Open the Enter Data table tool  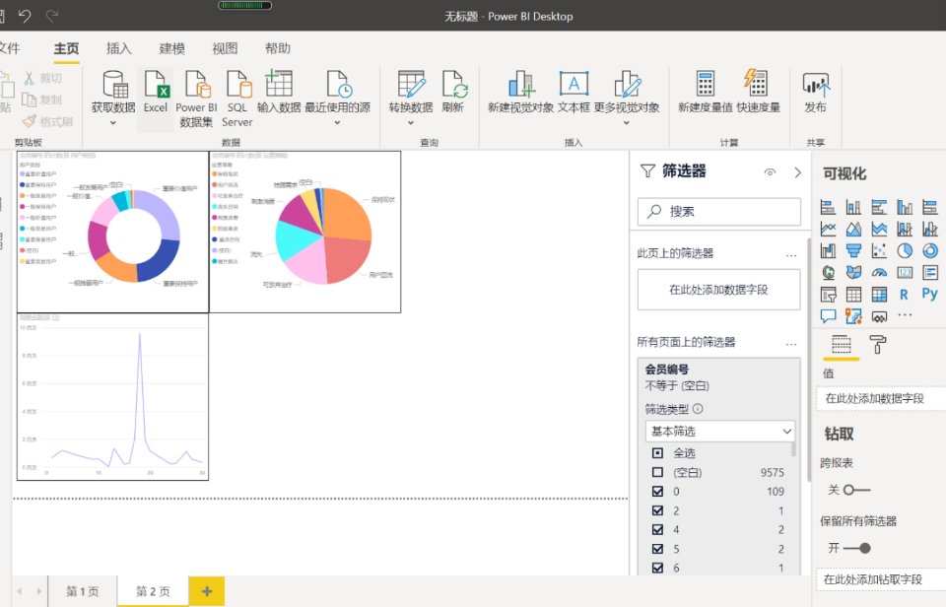pyautogui.click(x=279, y=84)
